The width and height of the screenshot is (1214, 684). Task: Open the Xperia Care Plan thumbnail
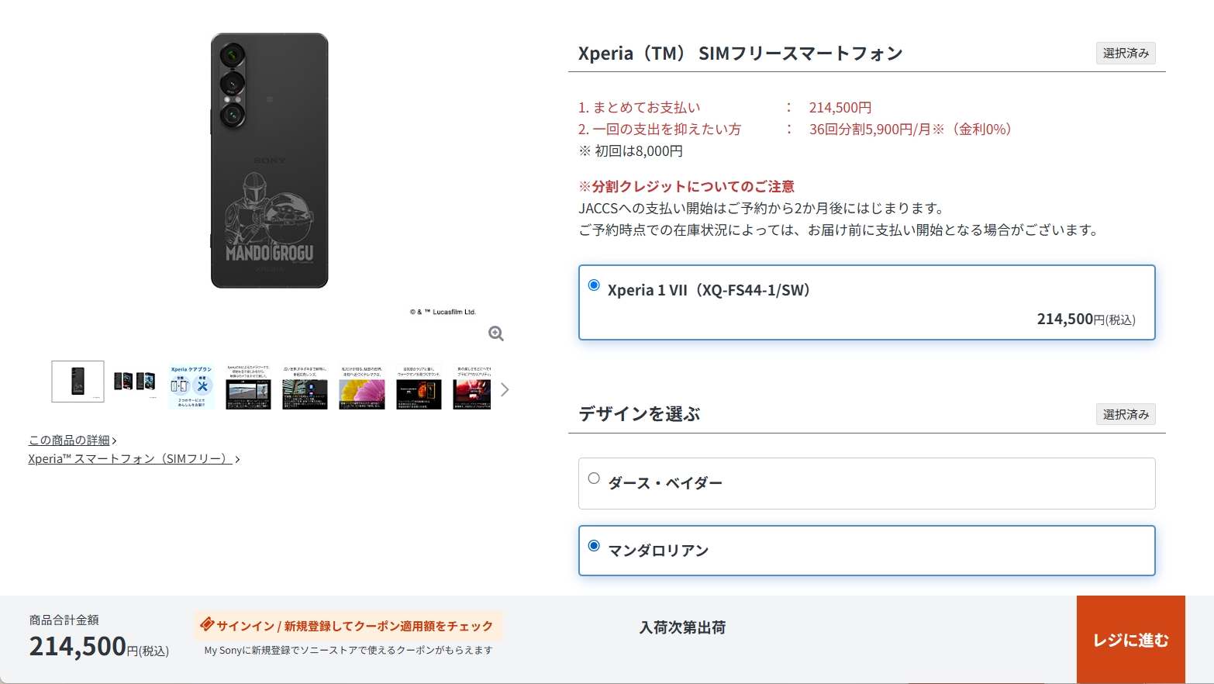coord(191,387)
